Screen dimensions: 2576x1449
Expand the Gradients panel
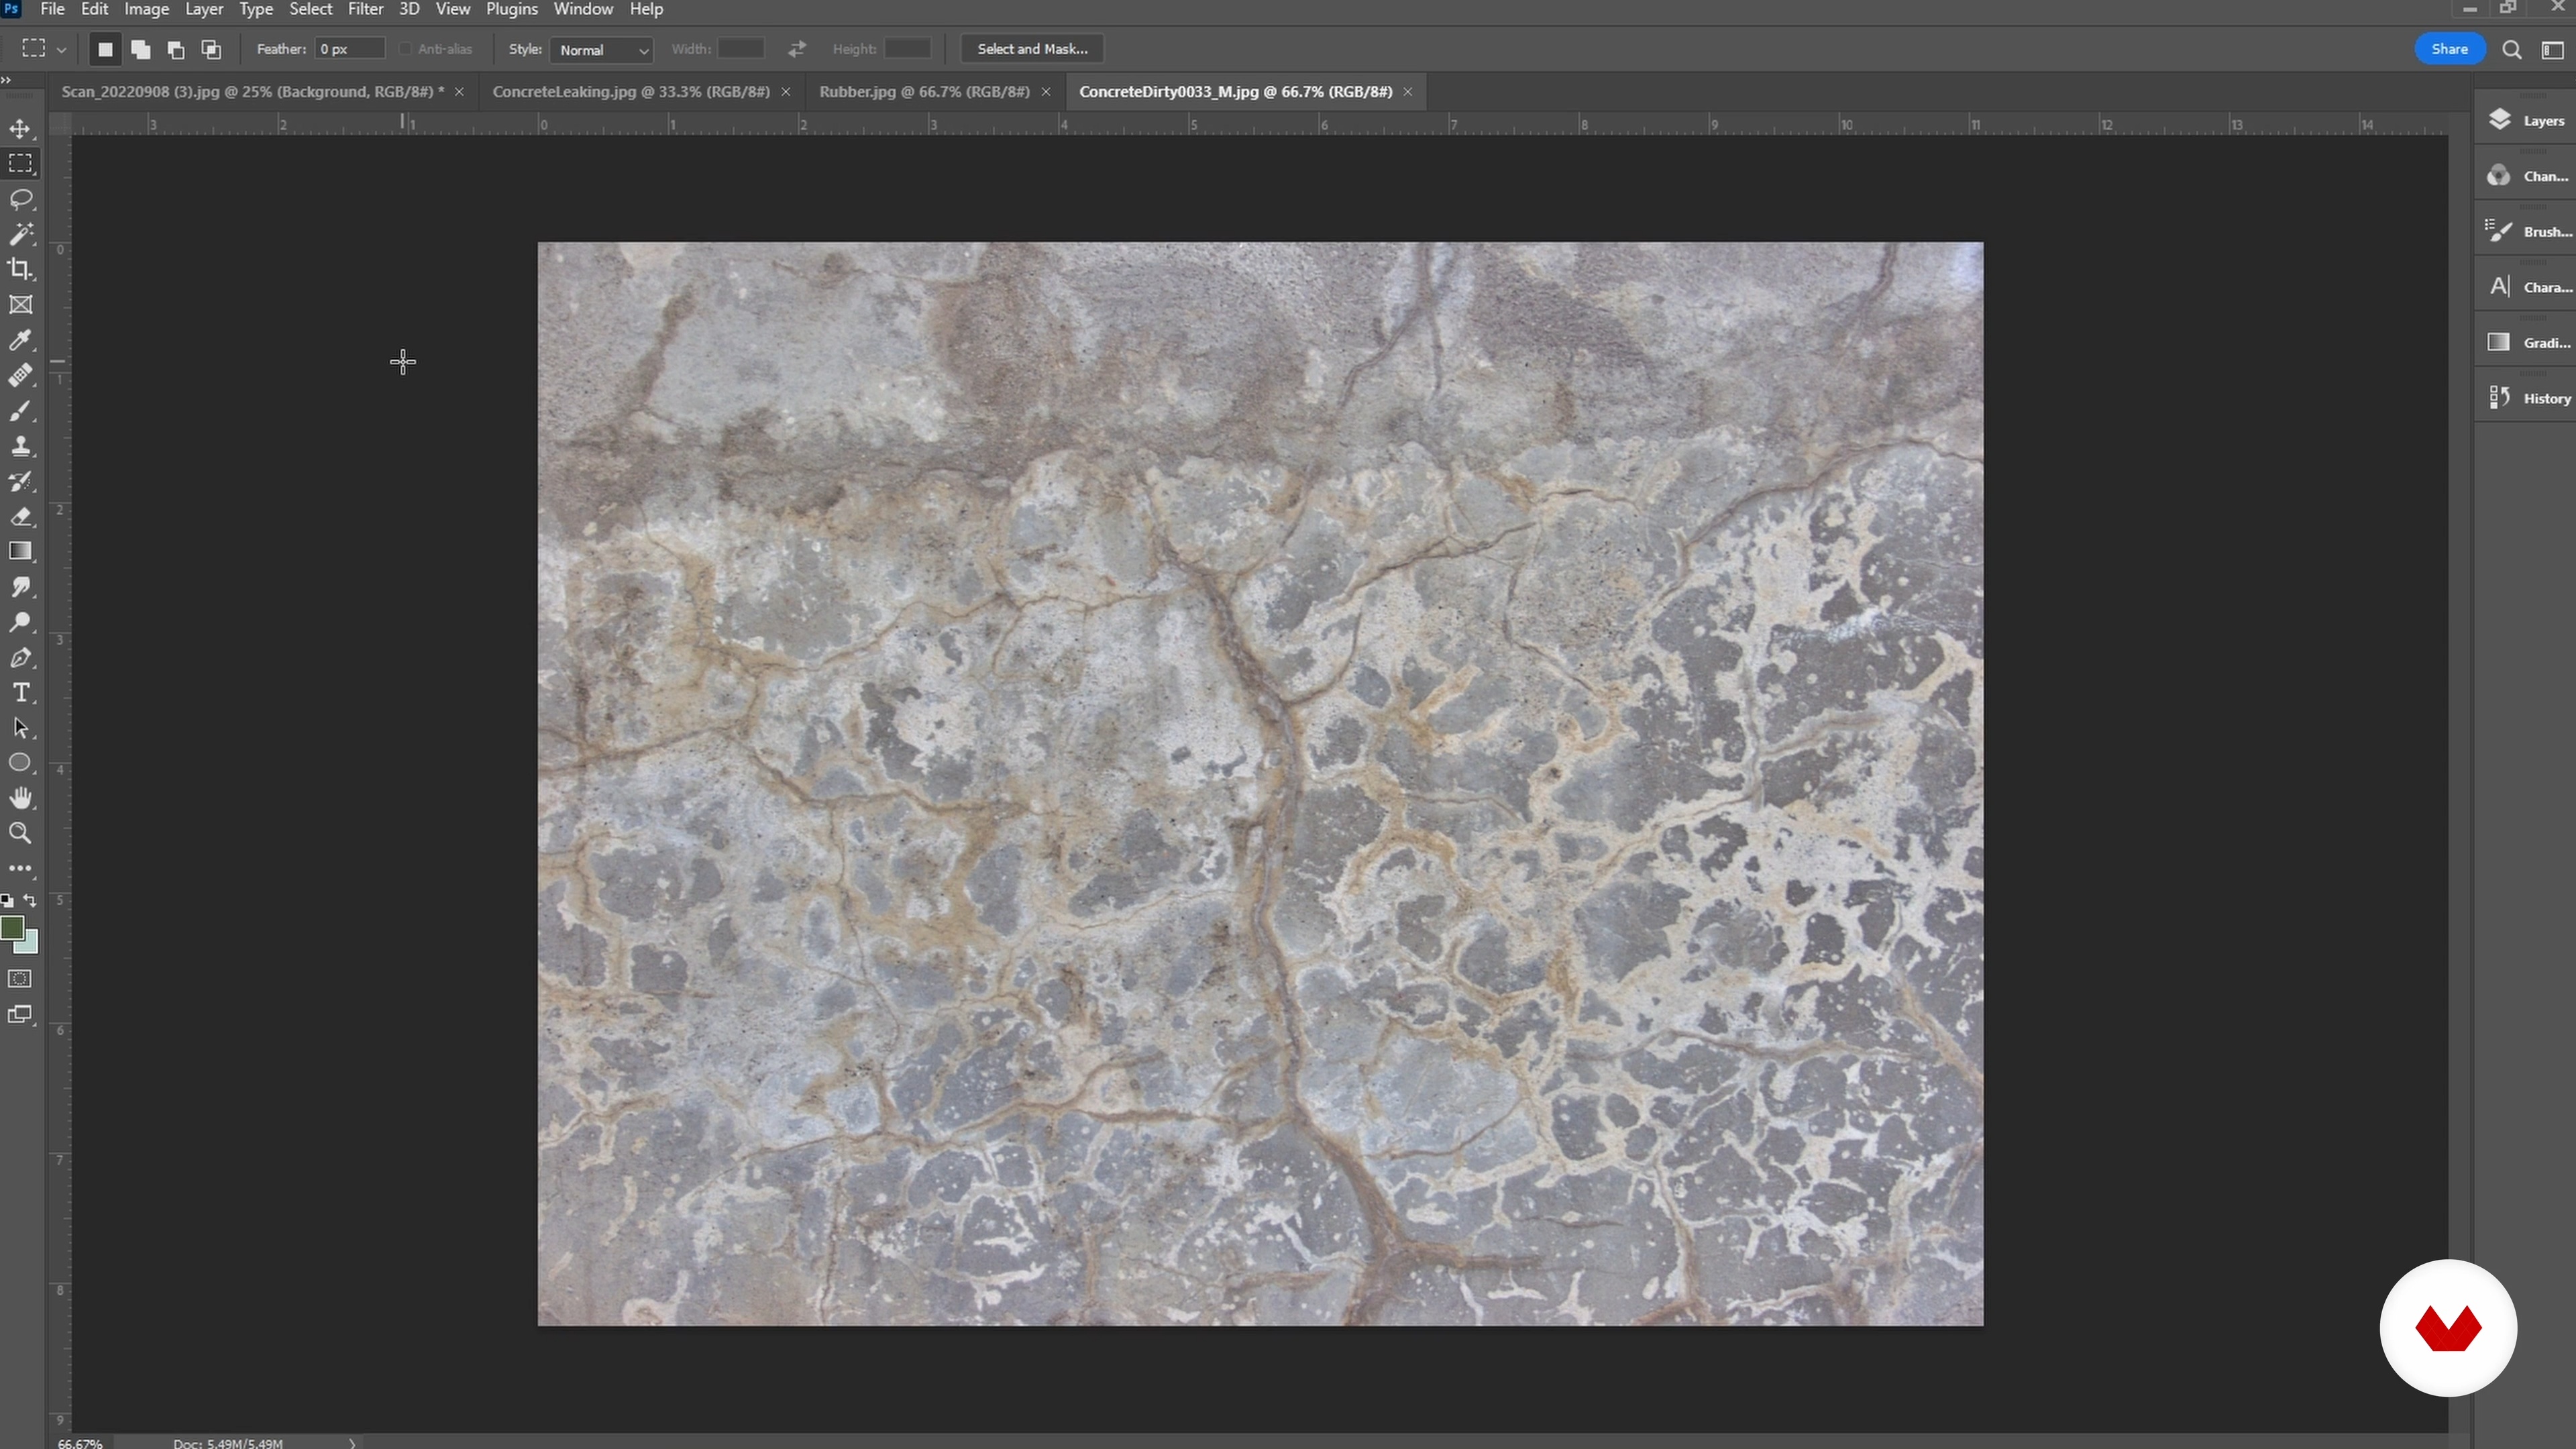click(2526, 343)
